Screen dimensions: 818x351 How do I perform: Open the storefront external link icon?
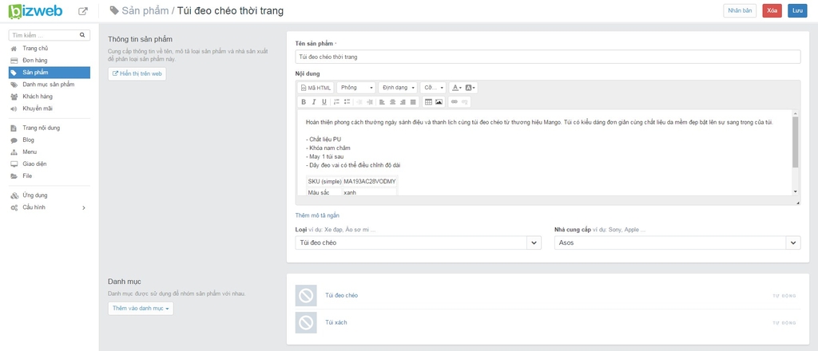tap(82, 11)
